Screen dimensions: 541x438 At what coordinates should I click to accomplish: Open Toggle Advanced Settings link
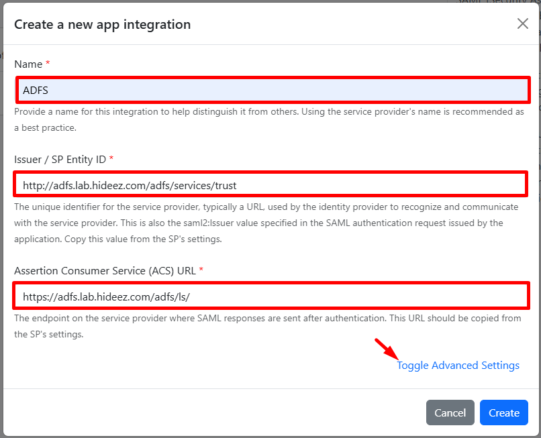coord(458,366)
